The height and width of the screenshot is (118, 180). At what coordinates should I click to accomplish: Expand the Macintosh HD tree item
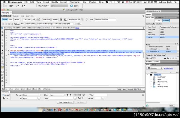click(151, 82)
